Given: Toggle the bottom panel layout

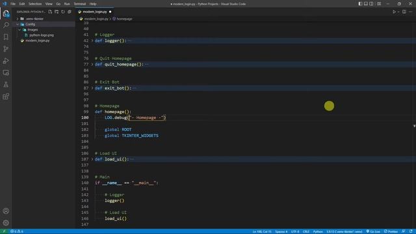Looking at the screenshot, I should coord(365,4).
